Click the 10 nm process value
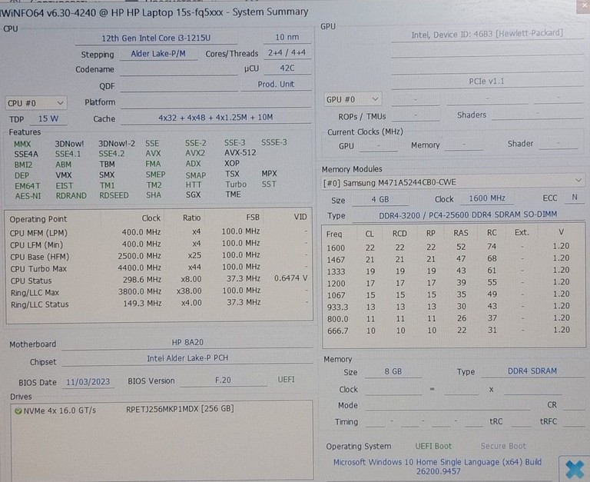Image resolution: width=590 pixels, height=482 pixels. 287,37
